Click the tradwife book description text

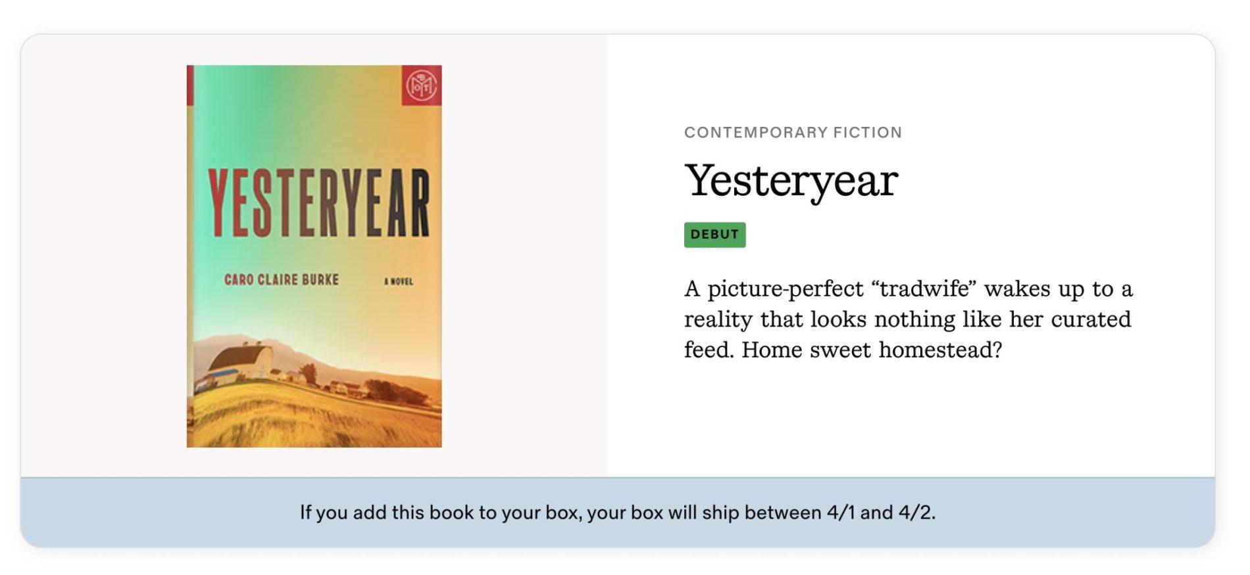tap(908, 319)
